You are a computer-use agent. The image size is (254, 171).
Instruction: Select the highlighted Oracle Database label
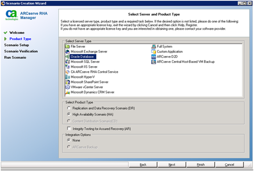(83, 57)
